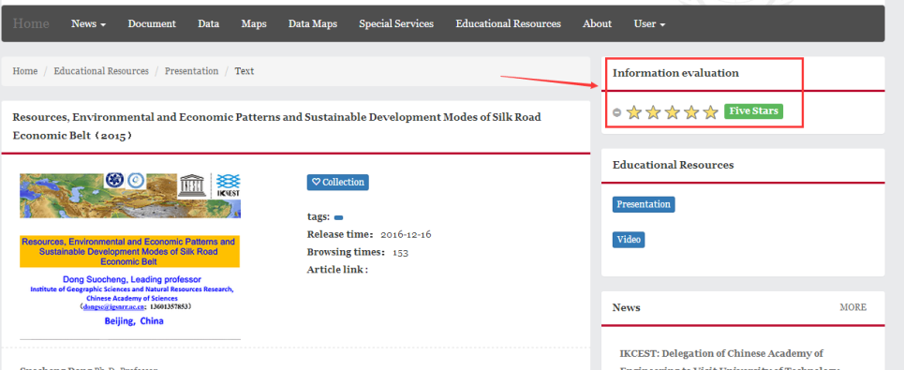Open Data Maps in the navigation bar
This screenshot has width=904, height=370.
coord(313,23)
